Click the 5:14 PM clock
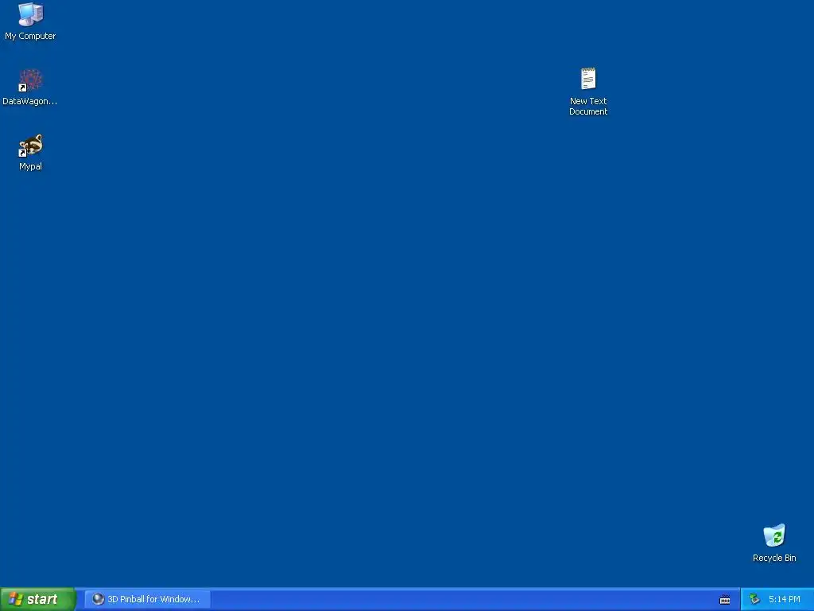 [784, 599]
